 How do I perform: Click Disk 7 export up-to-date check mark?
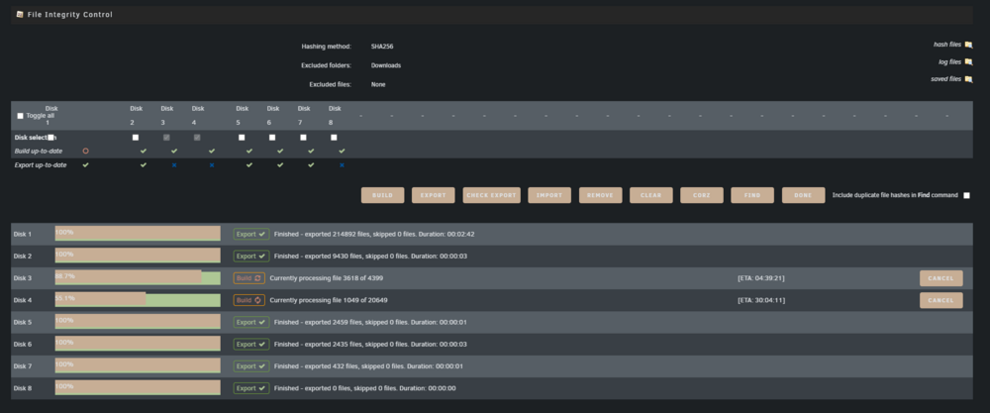click(311, 164)
